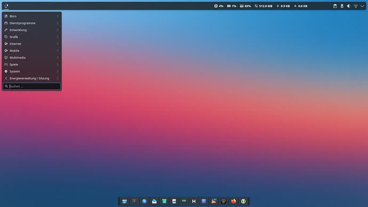Expand the Mobile submenu chevron

[x=58, y=51]
